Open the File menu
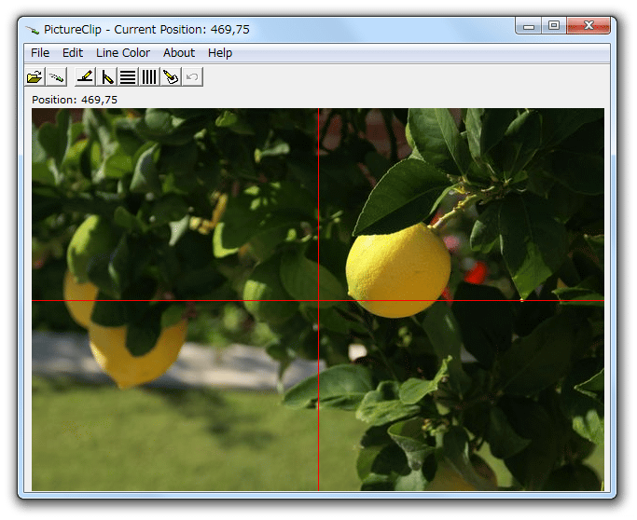The height and width of the screenshot is (520, 637). pos(40,53)
